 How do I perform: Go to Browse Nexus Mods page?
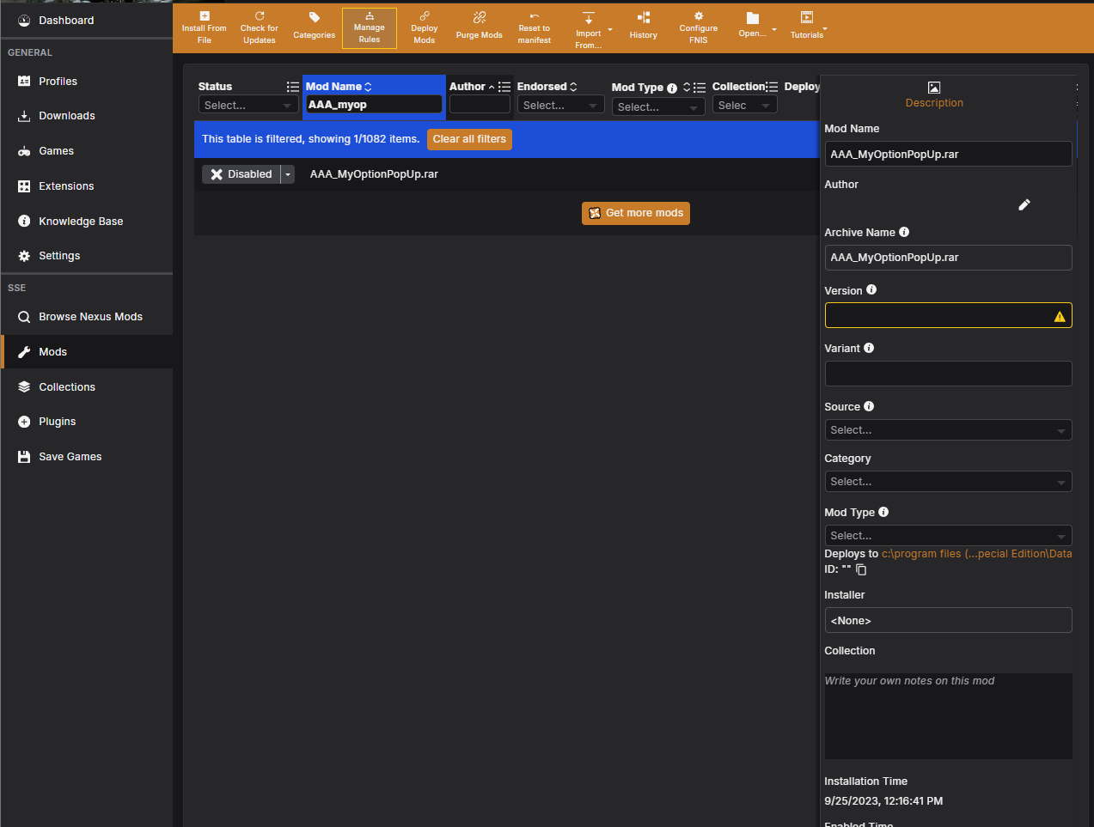click(90, 317)
